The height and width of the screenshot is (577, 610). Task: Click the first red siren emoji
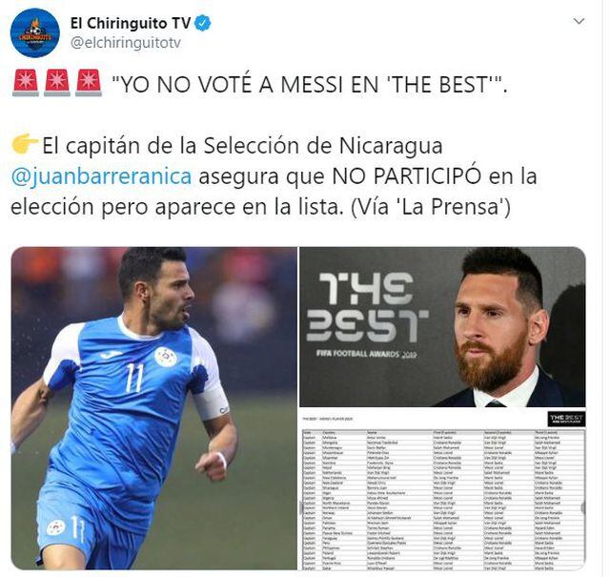coord(26,83)
